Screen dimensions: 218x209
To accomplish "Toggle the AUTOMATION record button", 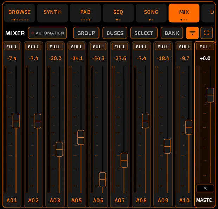I will tap(47, 33).
